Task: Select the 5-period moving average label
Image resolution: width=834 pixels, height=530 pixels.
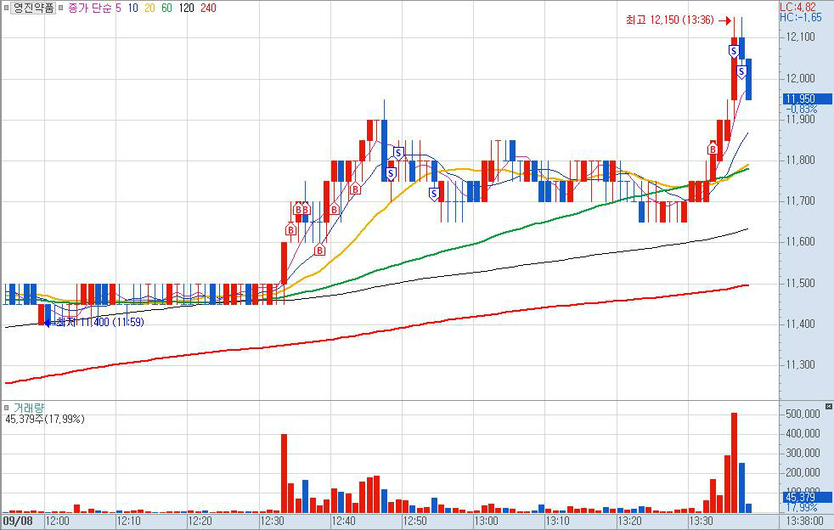Action: [117, 8]
